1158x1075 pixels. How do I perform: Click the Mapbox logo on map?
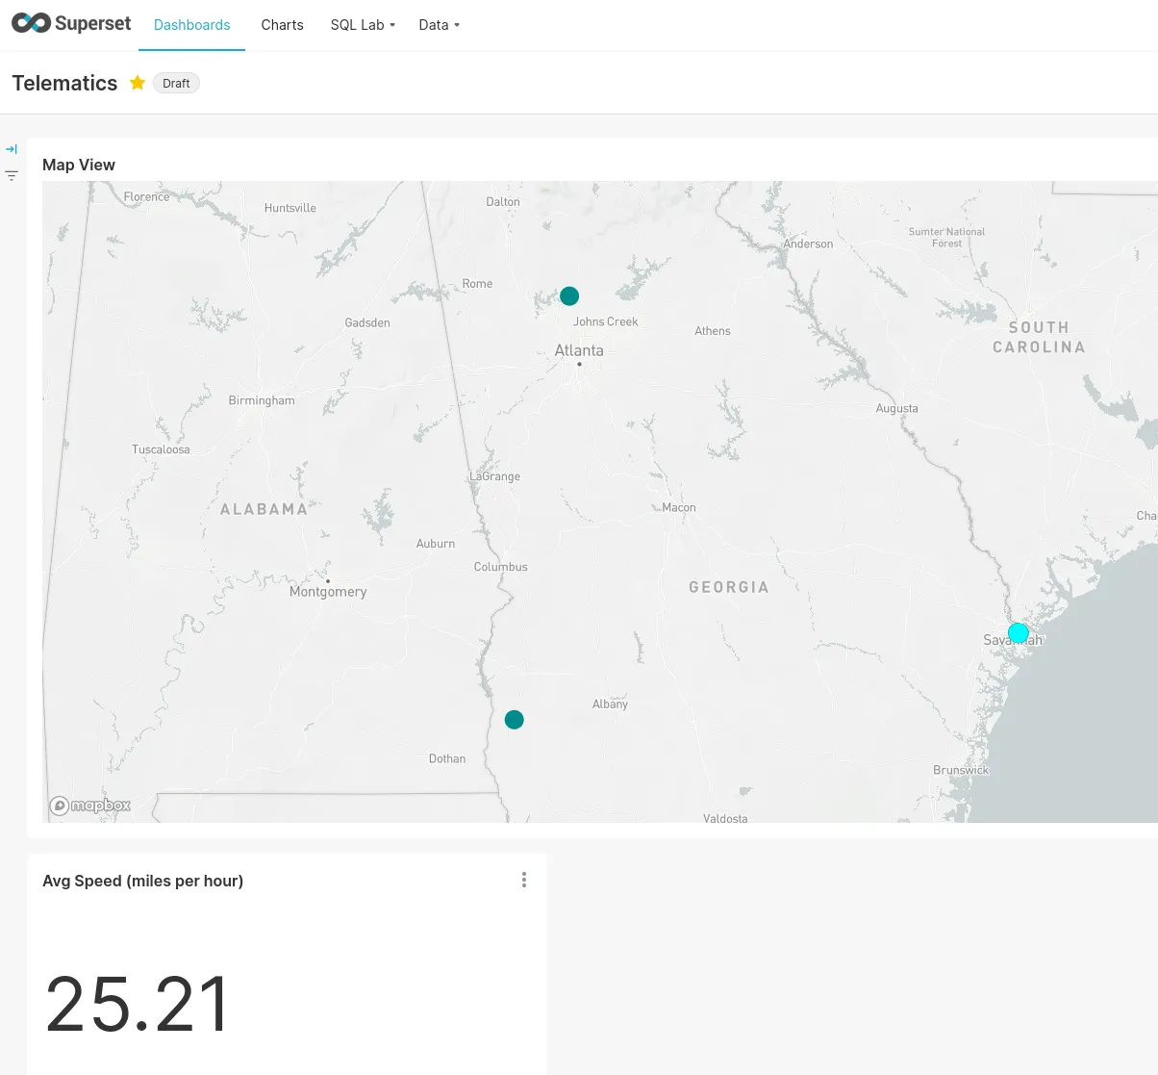tap(90, 806)
